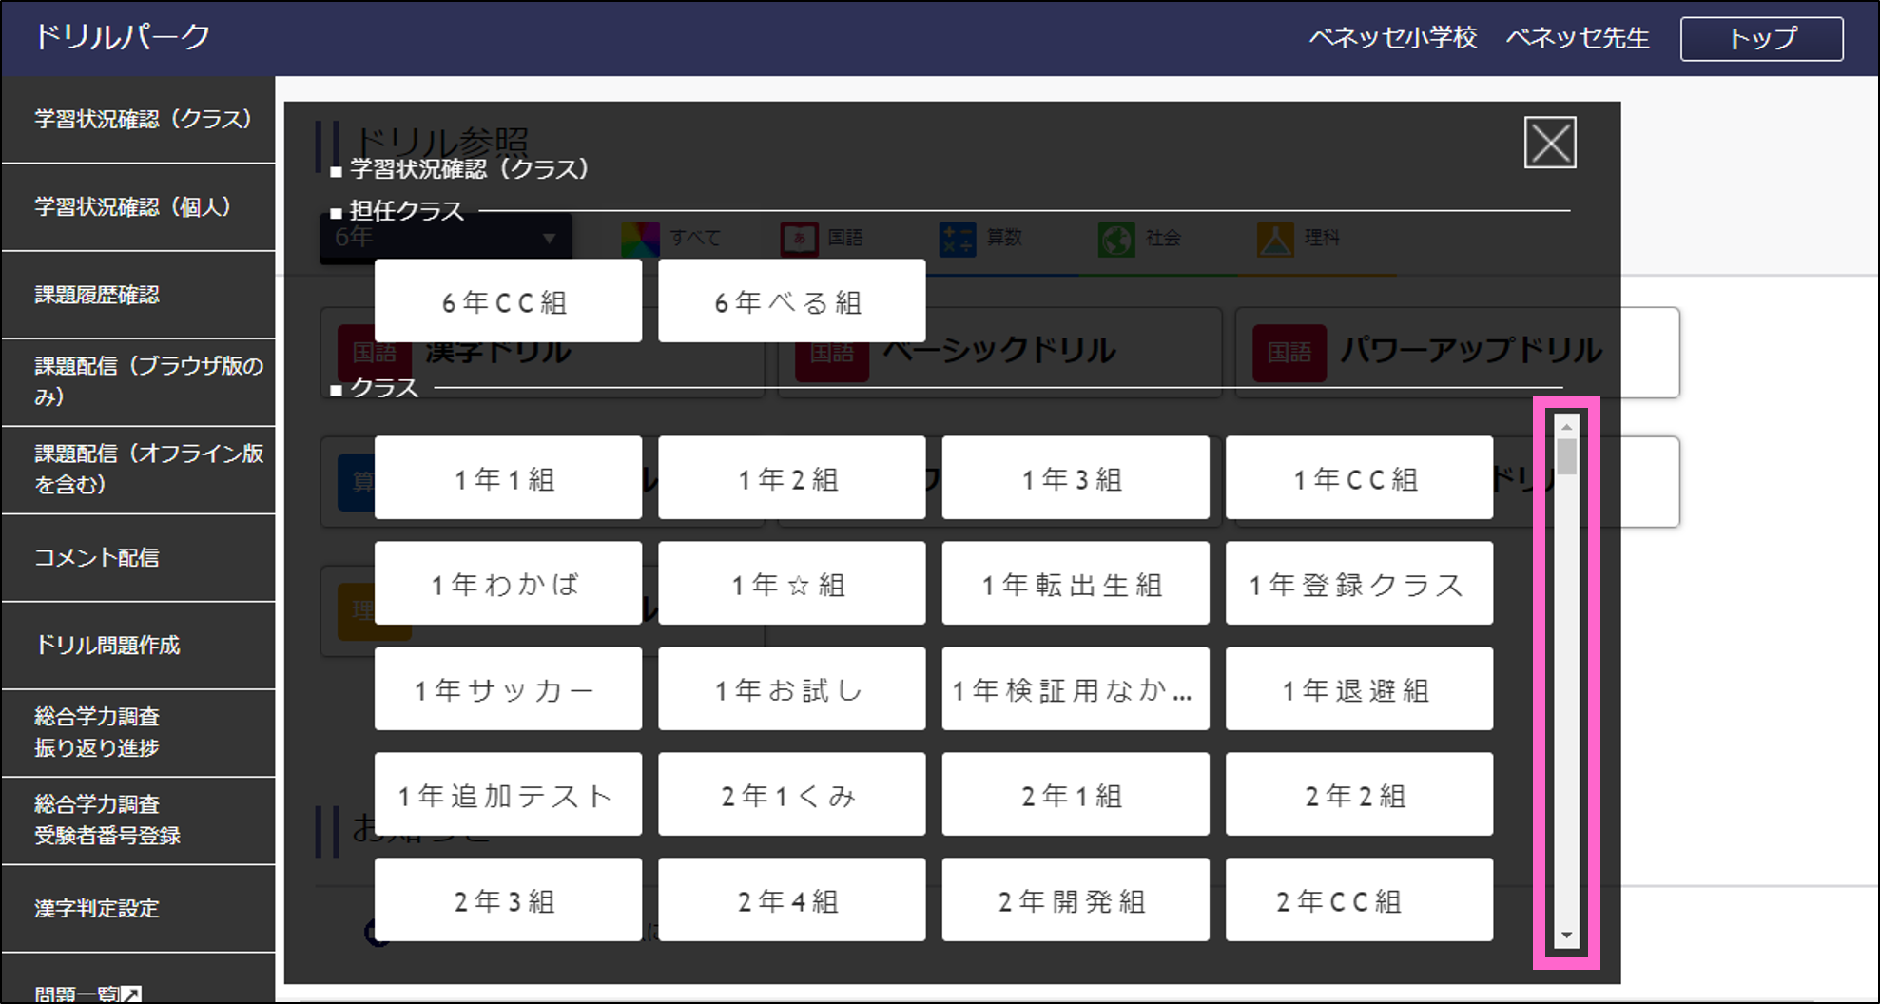This screenshot has height=1004, width=1880.
Task: Click the トップ button in header
Action: (x=1761, y=39)
